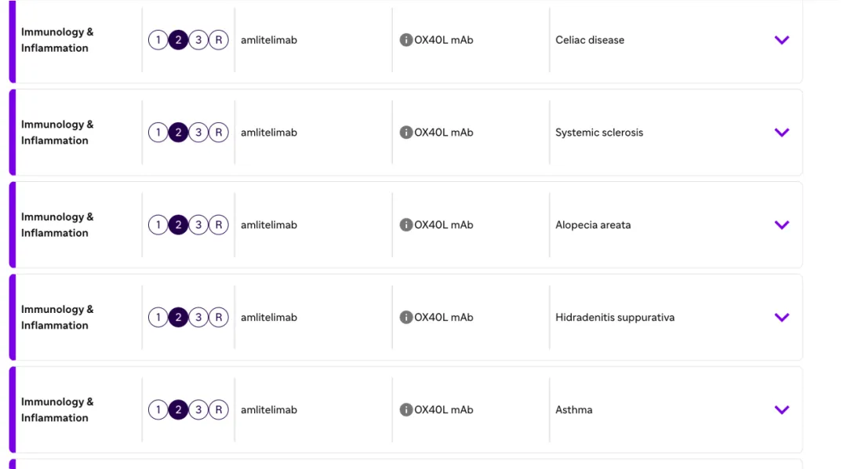
Task: Expand the Systemic sclerosis row chevron
Action: click(x=782, y=133)
